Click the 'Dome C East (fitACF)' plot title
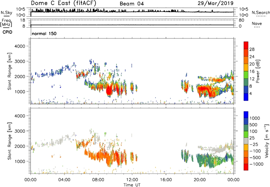The image size is (270, 187). tap(63, 3)
